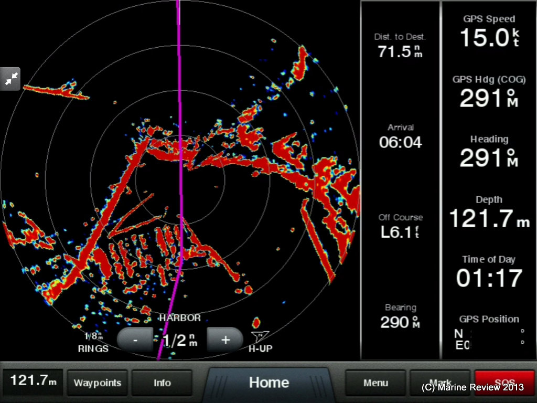The height and width of the screenshot is (403, 537).
Task: Select the Off Course readout
Action: (x=400, y=227)
